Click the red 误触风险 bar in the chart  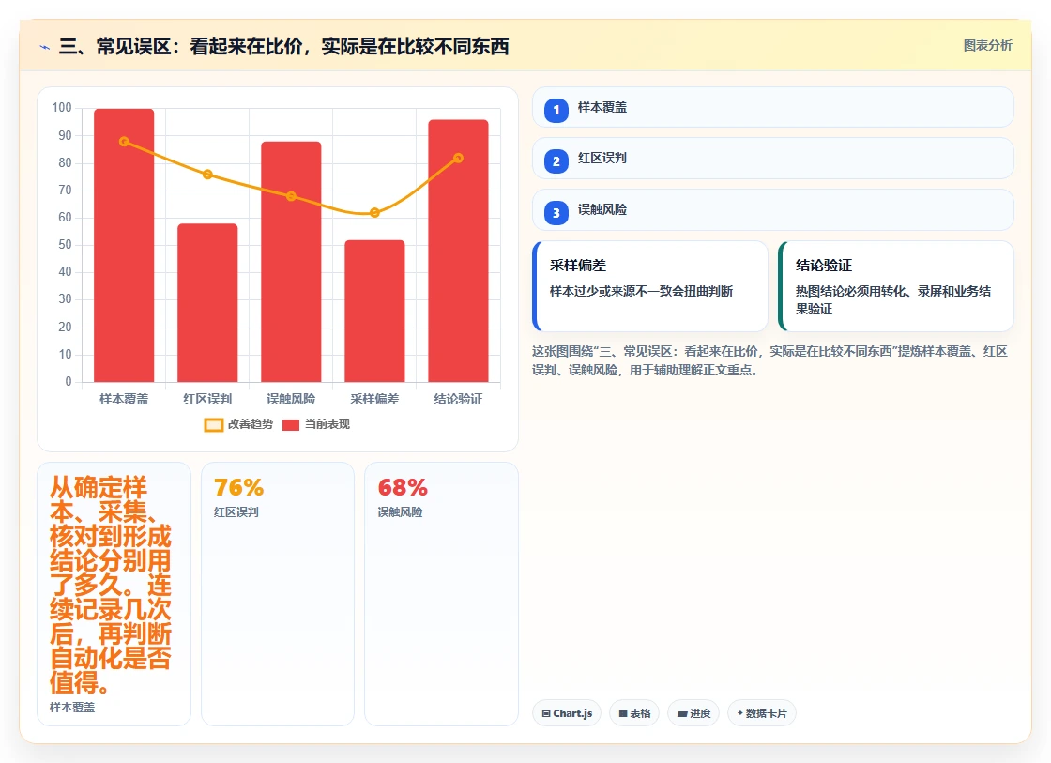tap(291, 262)
